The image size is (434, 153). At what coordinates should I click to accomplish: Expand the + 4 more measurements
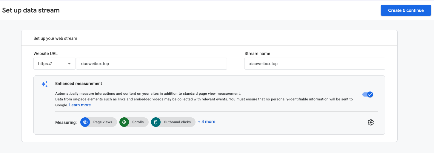[207, 122]
